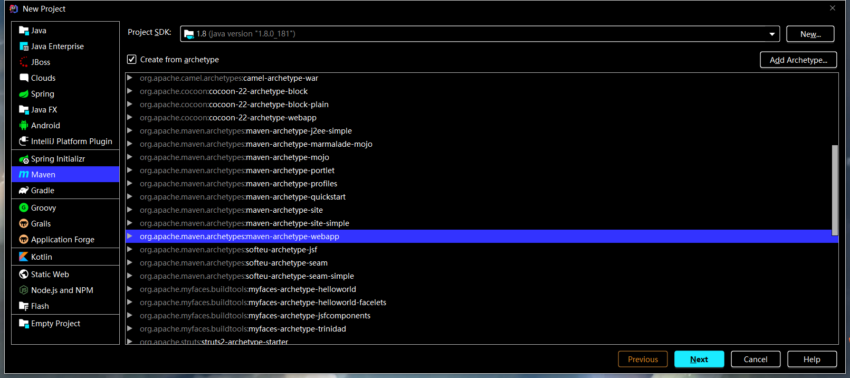Click the Maven 'm' icon
The width and height of the screenshot is (850, 378).
pyautogui.click(x=24, y=175)
